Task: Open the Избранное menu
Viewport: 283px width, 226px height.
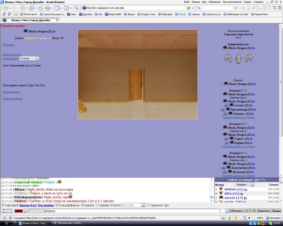Action: pos(214,2)
